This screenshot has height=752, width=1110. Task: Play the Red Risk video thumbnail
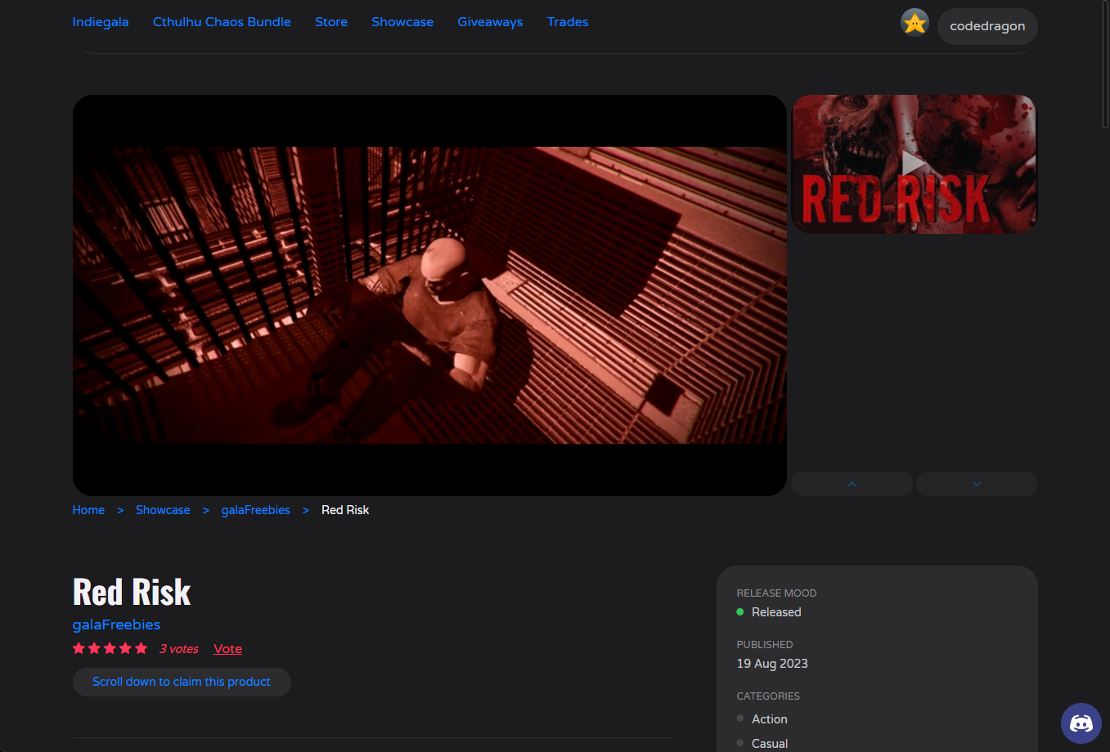point(914,163)
